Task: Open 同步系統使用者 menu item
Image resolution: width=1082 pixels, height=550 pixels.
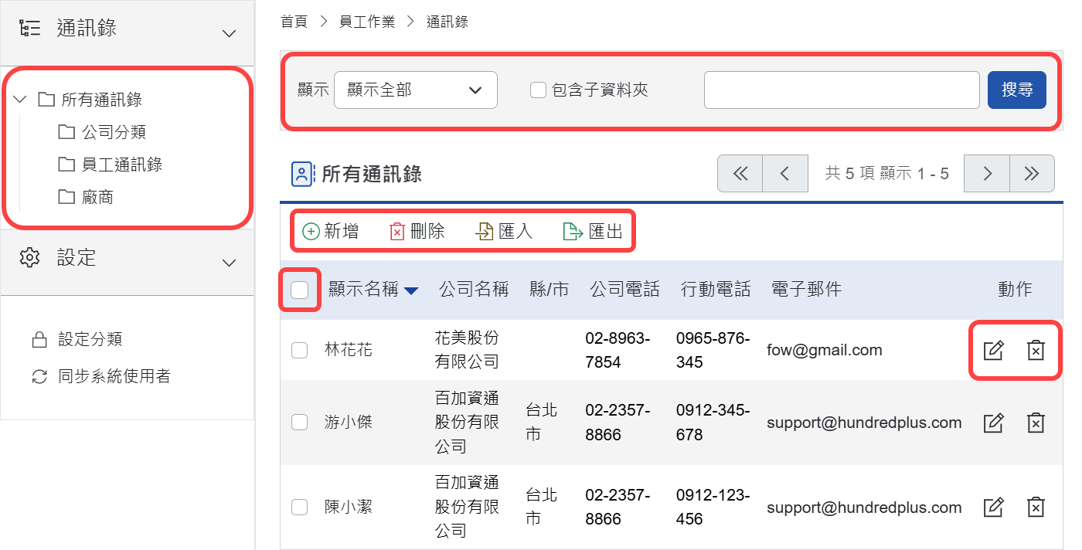Action: tap(114, 377)
